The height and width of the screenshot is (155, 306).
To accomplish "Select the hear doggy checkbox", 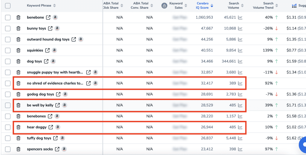I will tap(8, 127).
